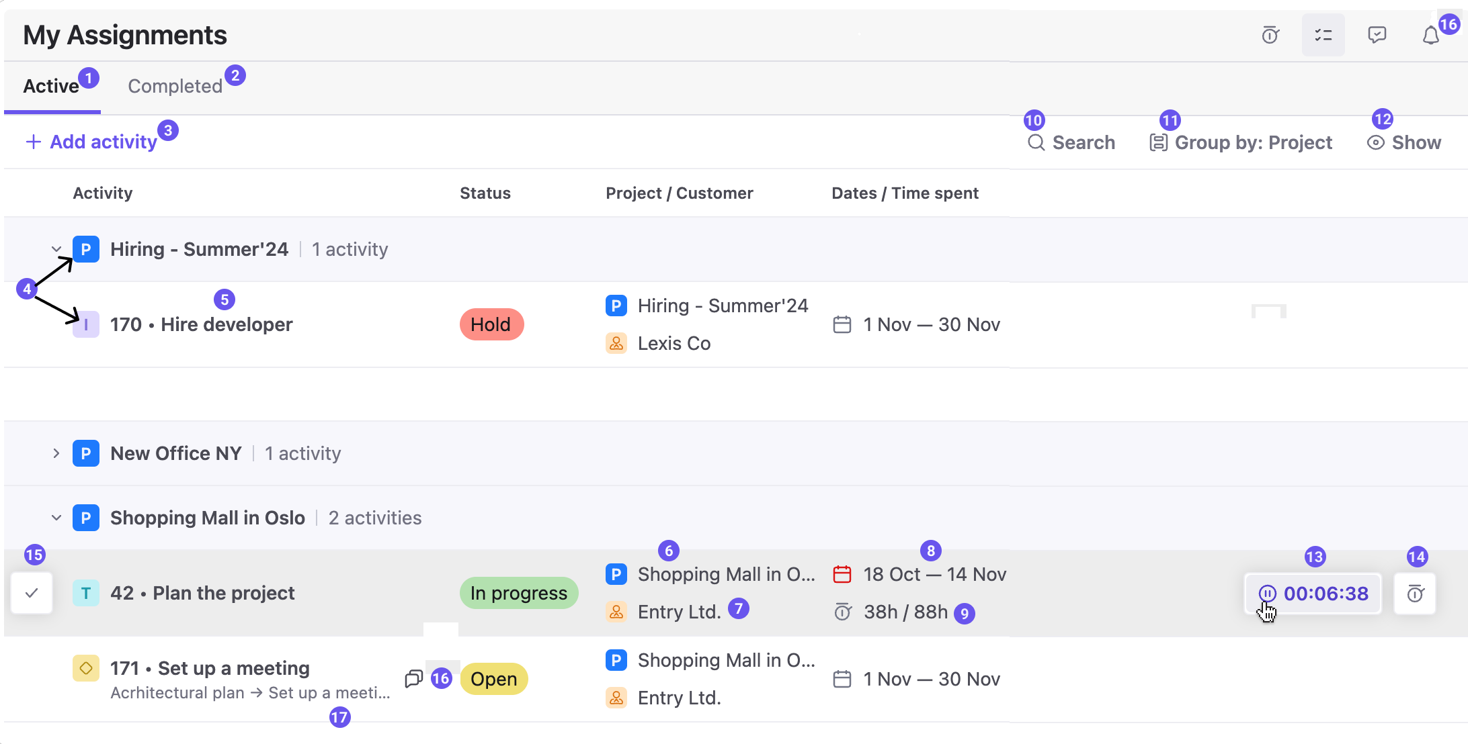Click the customer icon next to Lexis Co
Image resolution: width=1468 pixels, height=744 pixels.
click(616, 343)
